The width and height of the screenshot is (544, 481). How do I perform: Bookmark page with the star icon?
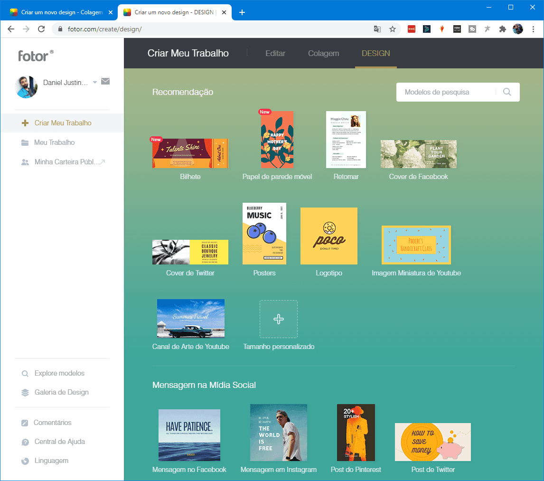click(393, 29)
